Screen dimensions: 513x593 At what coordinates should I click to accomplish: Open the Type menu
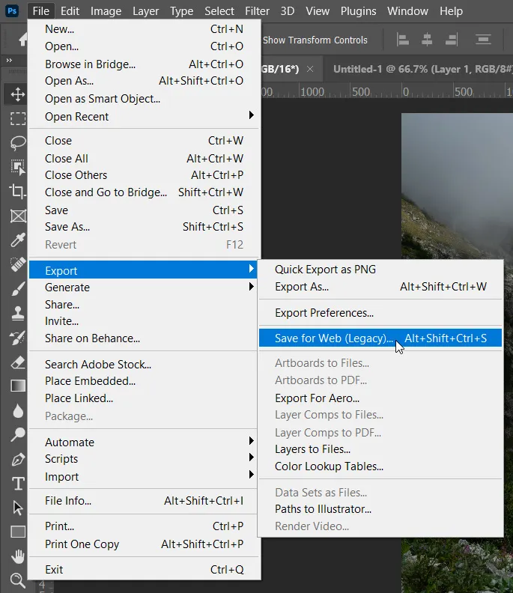(x=181, y=11)
